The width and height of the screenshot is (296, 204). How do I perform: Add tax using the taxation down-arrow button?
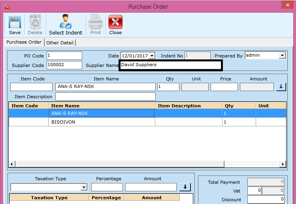[185, 187]
